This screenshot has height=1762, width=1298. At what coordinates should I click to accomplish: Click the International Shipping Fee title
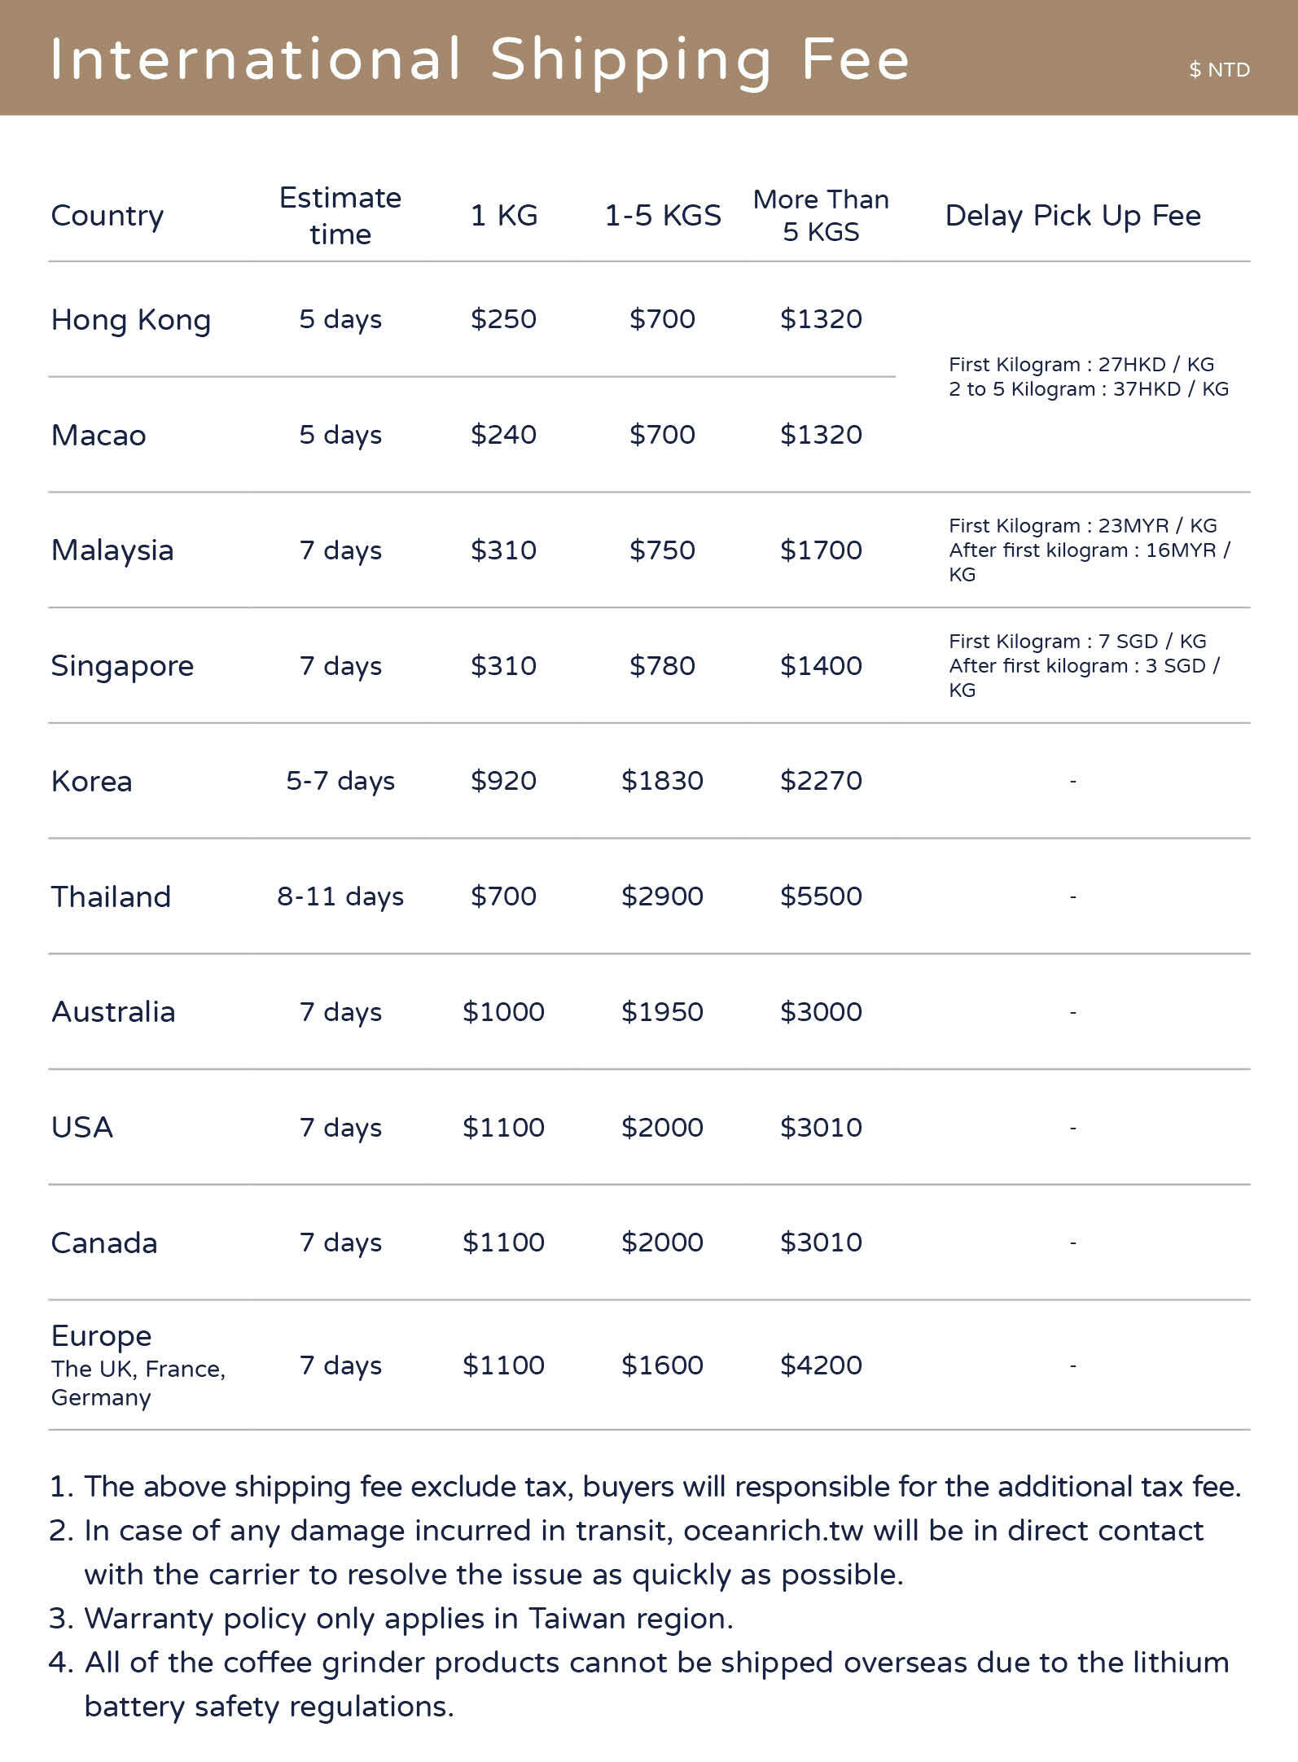(479, 59)
